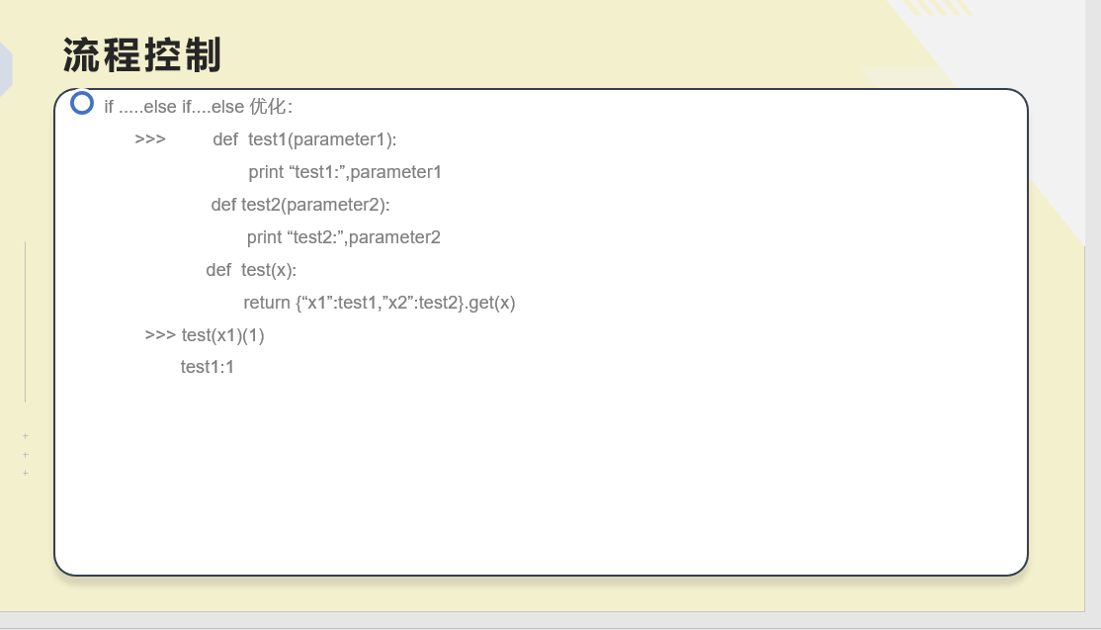1101x630 pixels.
Task: Click the hexagon shape at the left edge
Action: [x=6, y=69]
